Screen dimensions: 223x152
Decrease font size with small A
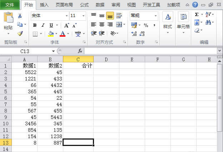[x=74, y=26]
